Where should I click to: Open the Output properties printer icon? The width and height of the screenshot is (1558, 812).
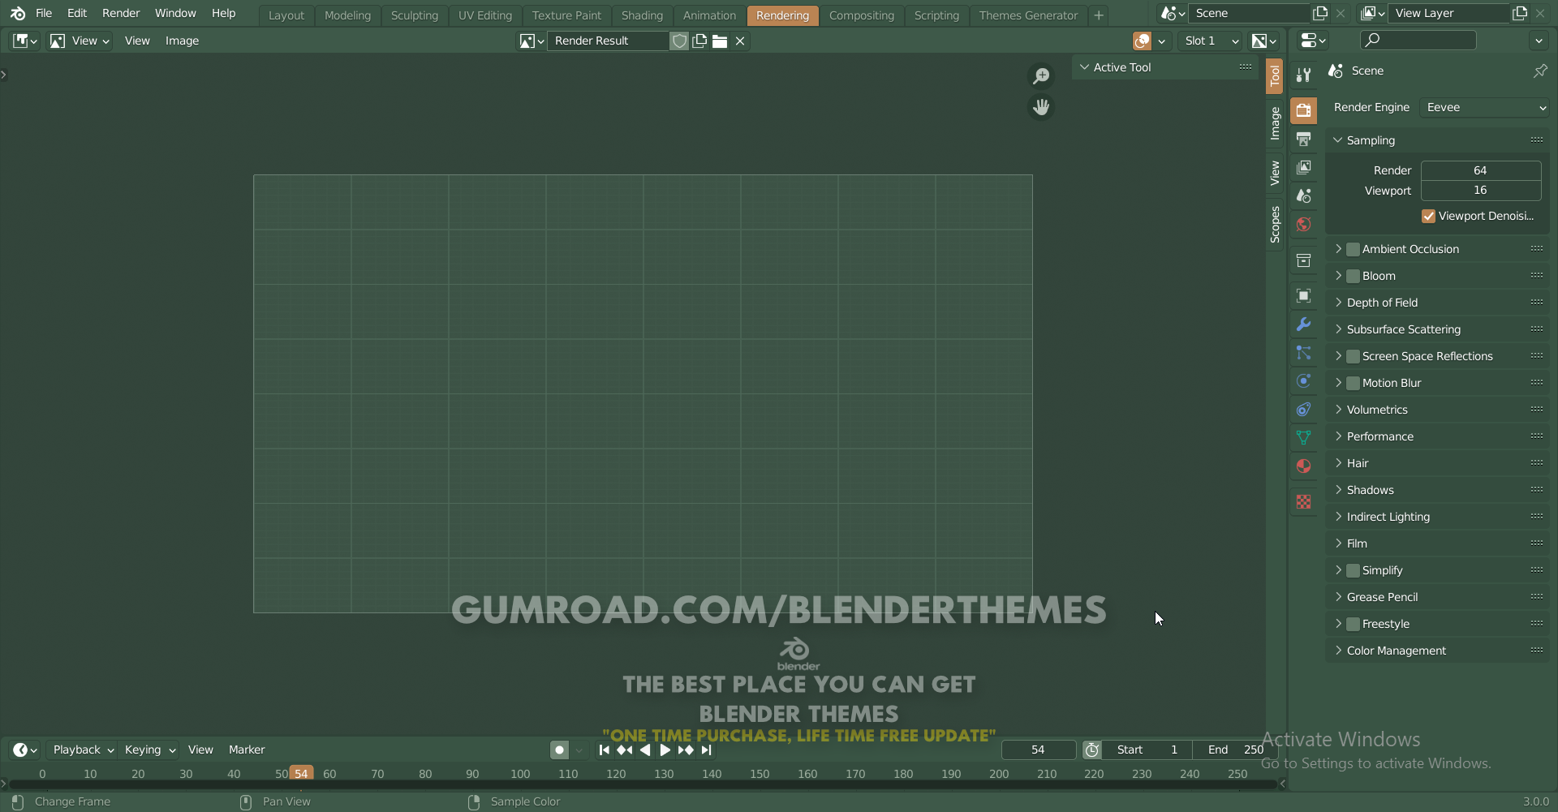click(1303, 139)
